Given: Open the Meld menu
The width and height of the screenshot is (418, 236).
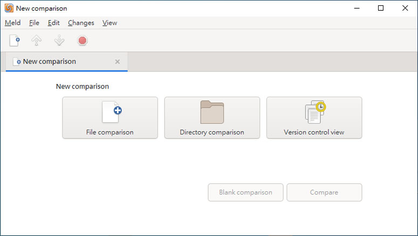Looking at the screenshot, I should (x=12, y=23).
